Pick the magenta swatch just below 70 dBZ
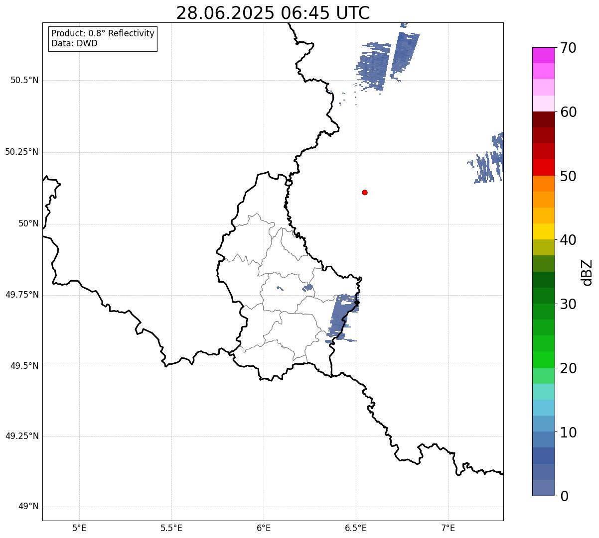This screenshot has width=599, height=538. [544, 56]
